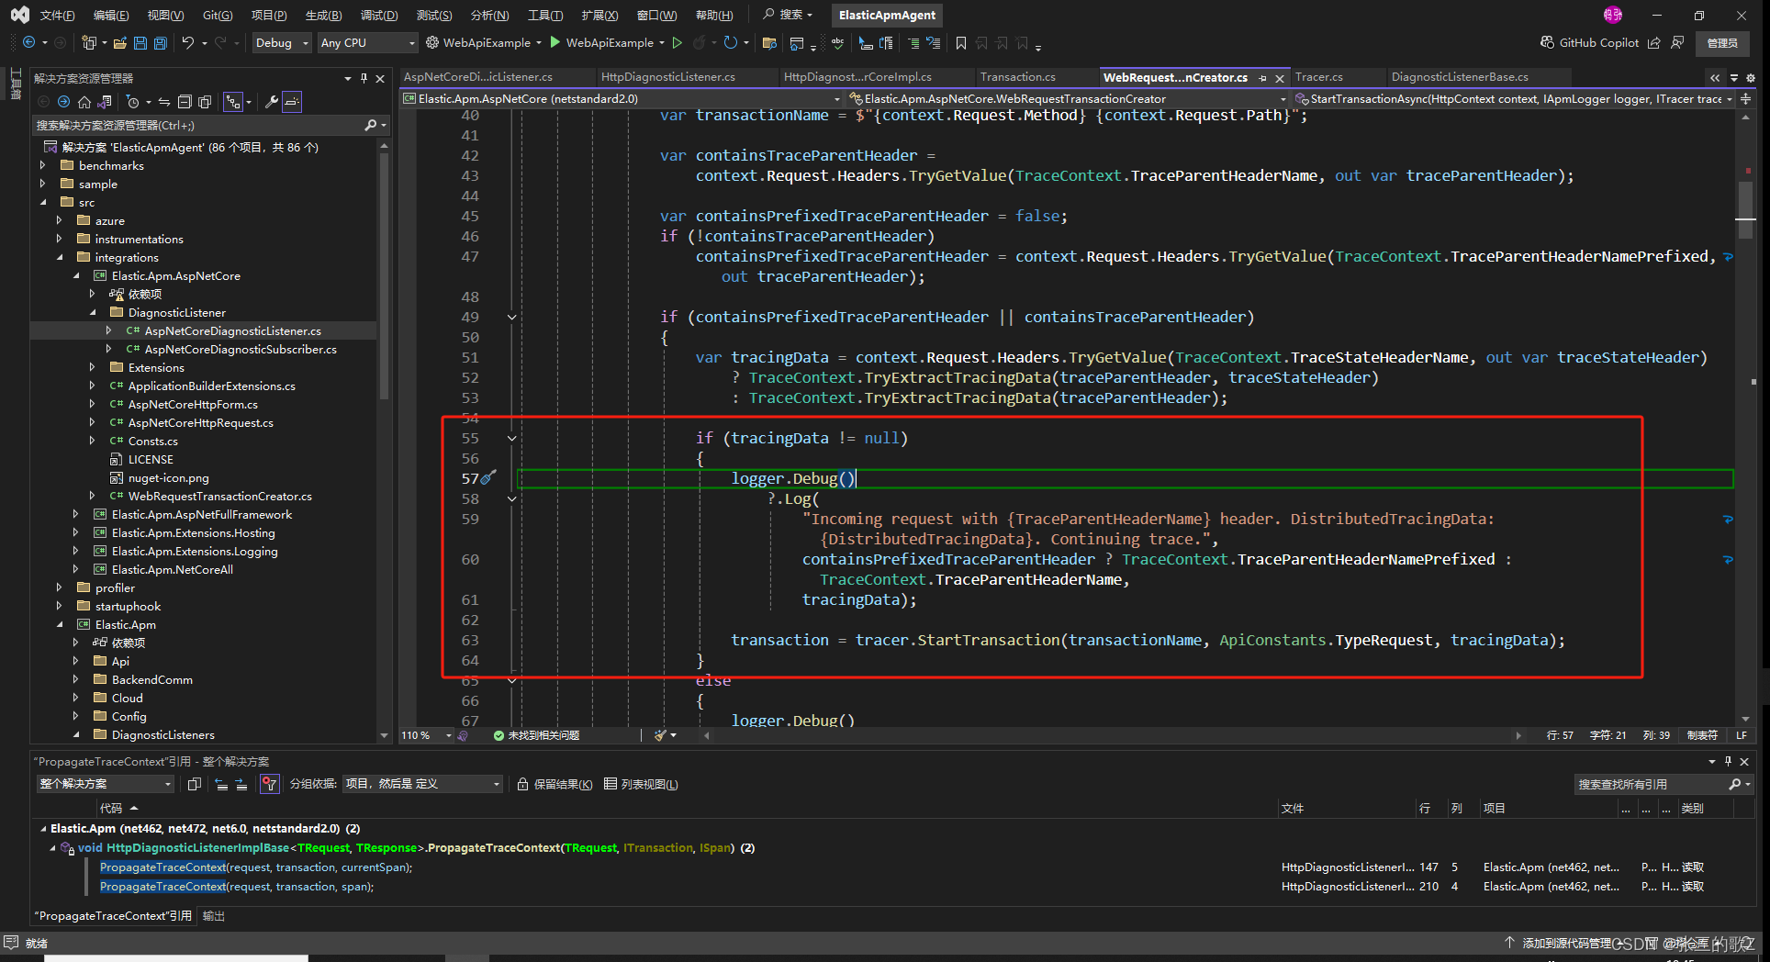1770x962 pixels.
Task: Click the bookmark icon in the toolbar
Action: pos(961,43)
